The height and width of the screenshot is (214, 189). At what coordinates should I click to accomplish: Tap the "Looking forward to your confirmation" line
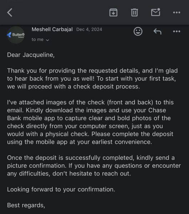[61, 189]
